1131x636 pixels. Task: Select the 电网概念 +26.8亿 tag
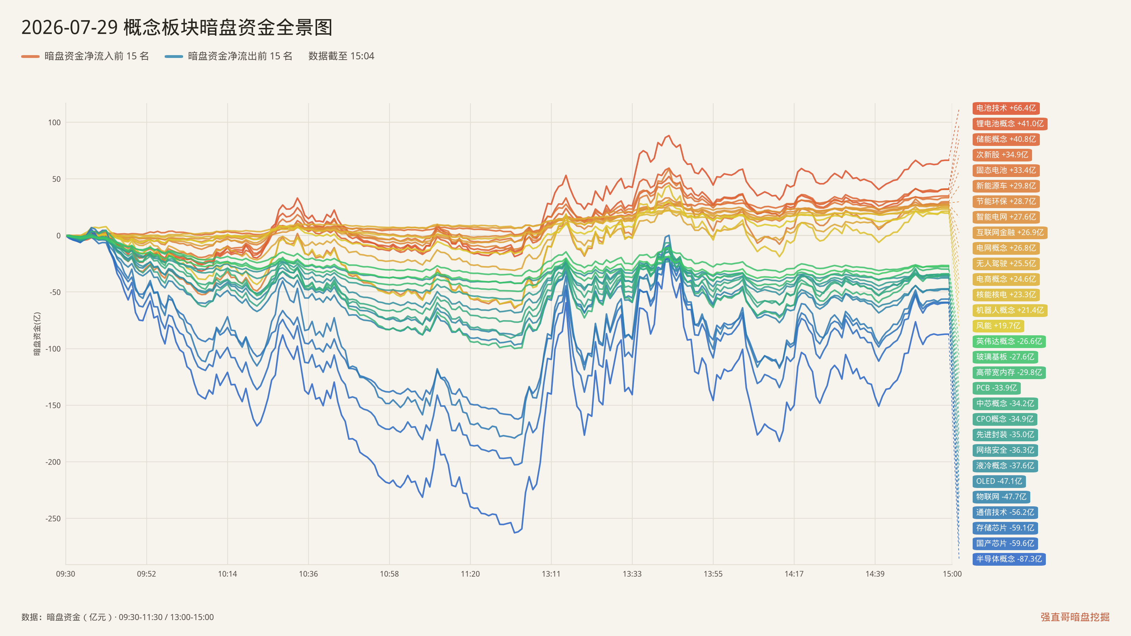click(1006, 248)
